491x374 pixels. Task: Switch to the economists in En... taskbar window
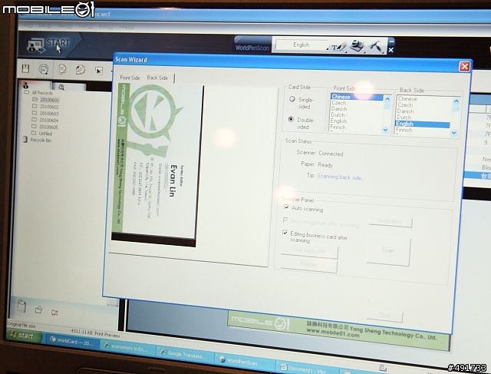click(127, 347)
